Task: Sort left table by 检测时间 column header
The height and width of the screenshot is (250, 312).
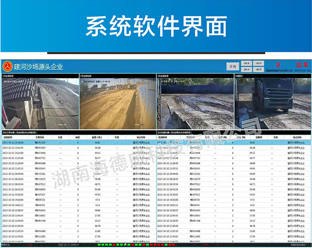Action: (x=8, y=137)
